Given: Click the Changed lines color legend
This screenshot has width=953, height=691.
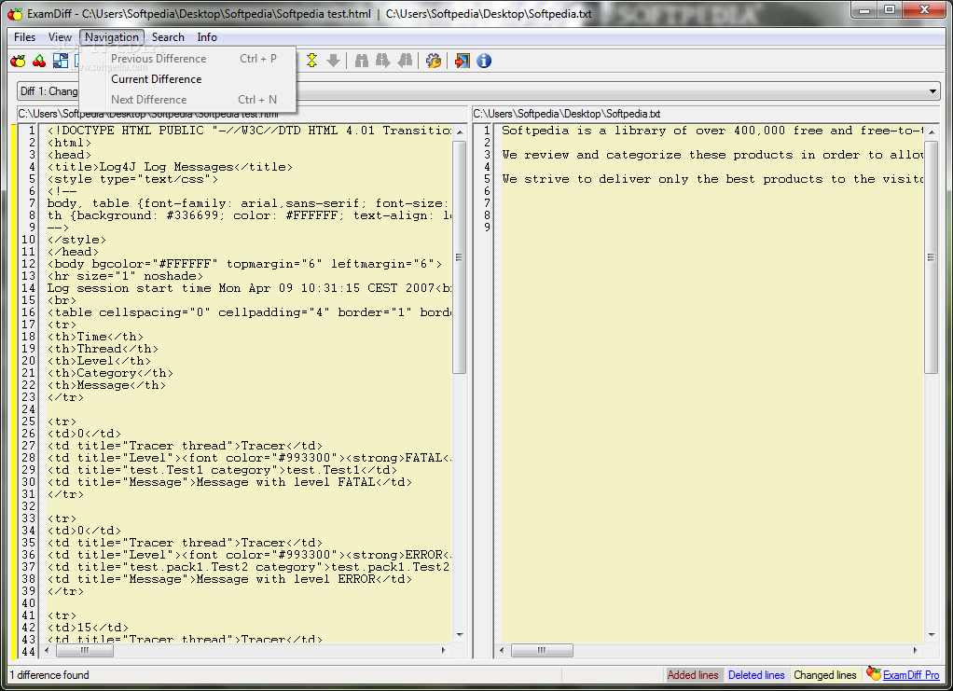Looking at the screenshot, I should [824, 674].
